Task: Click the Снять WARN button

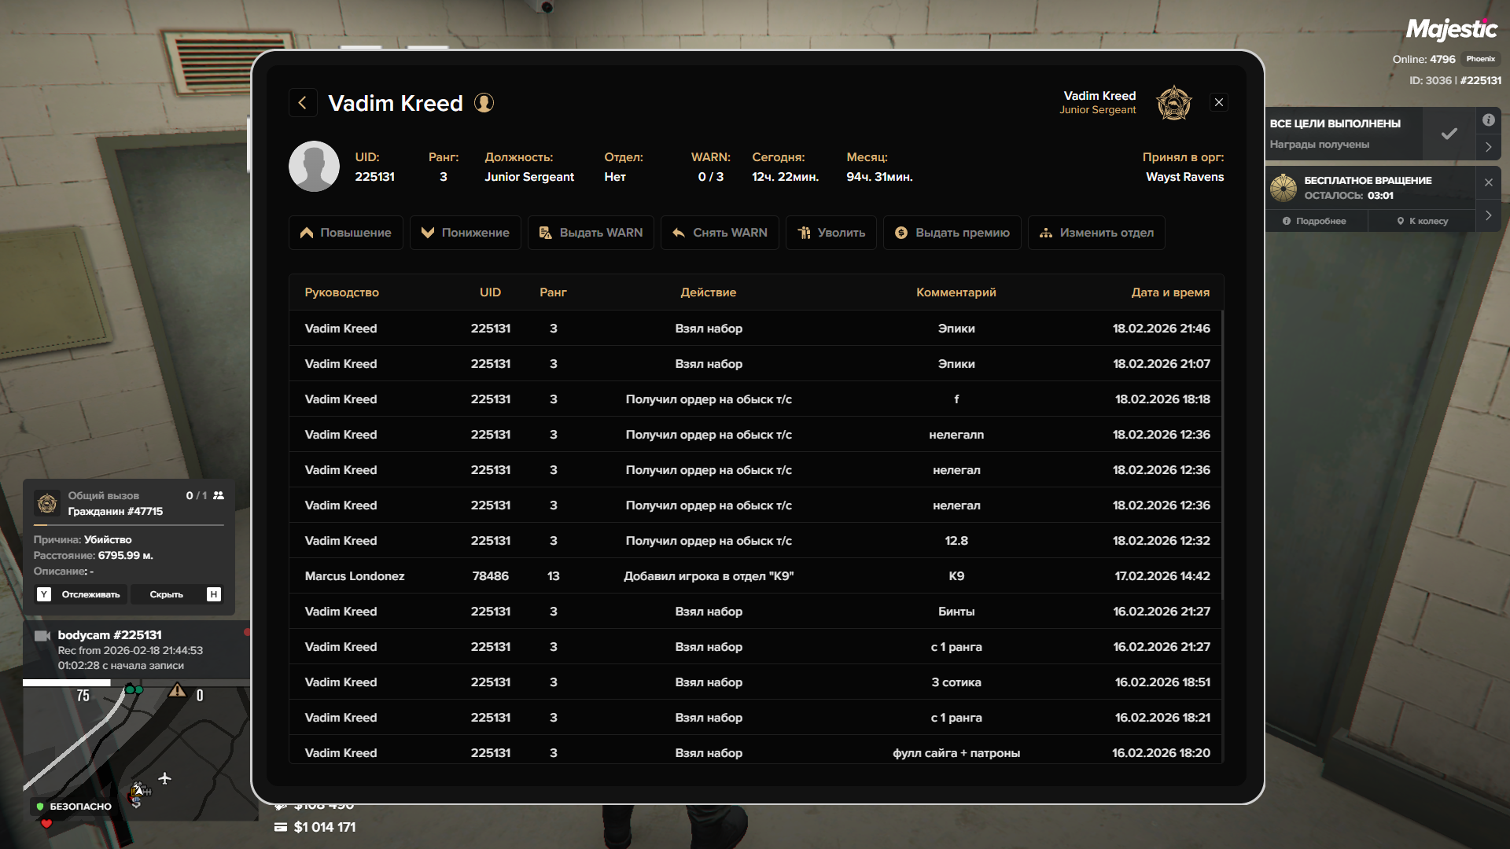Action: click(x=720, y=233)
